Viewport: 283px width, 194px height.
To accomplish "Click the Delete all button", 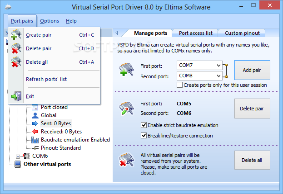I will tap(252, 160).
